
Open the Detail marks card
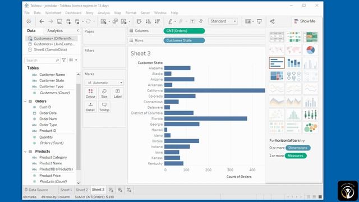pos(90,107)
